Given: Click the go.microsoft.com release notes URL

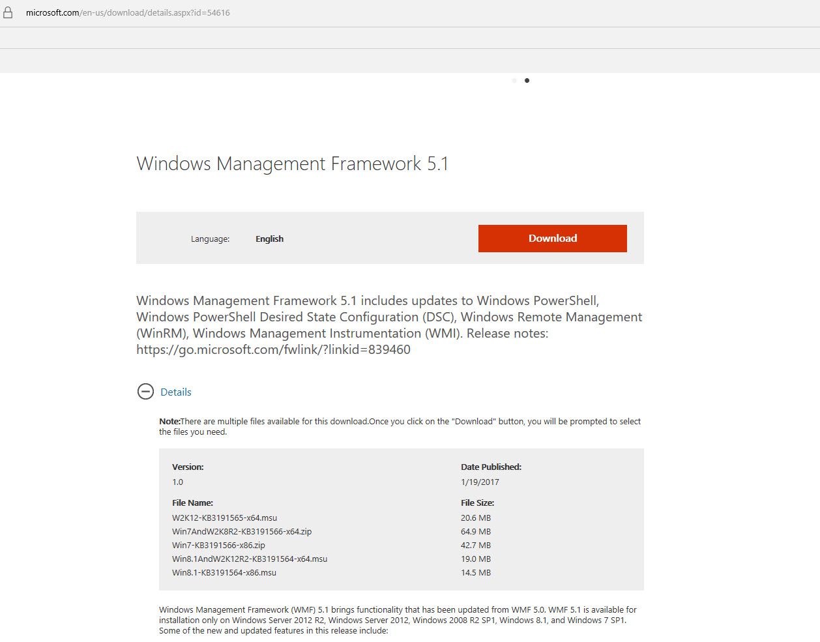Looking at the screenshot, I should 273,349.
